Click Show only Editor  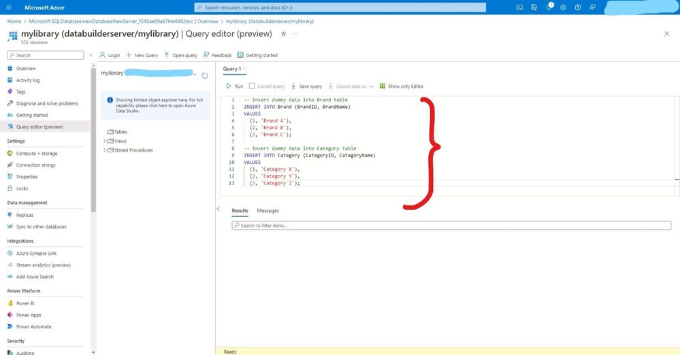[x=401, y=86]
